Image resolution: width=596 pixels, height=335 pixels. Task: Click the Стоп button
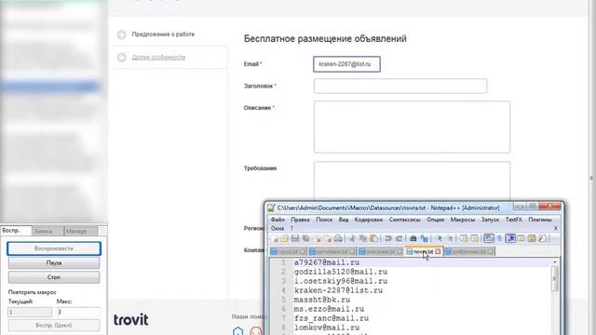(x=54, y=277)
